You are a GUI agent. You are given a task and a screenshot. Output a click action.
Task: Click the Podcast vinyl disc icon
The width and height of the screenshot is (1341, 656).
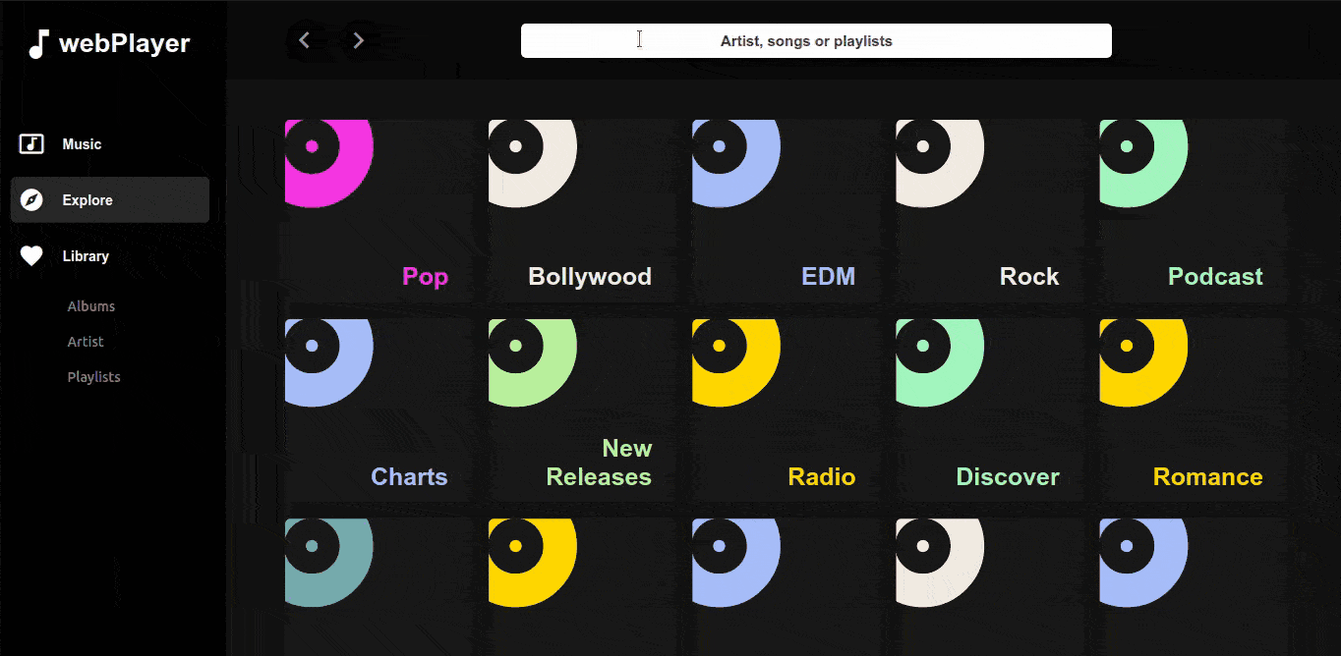(1142, 163)
